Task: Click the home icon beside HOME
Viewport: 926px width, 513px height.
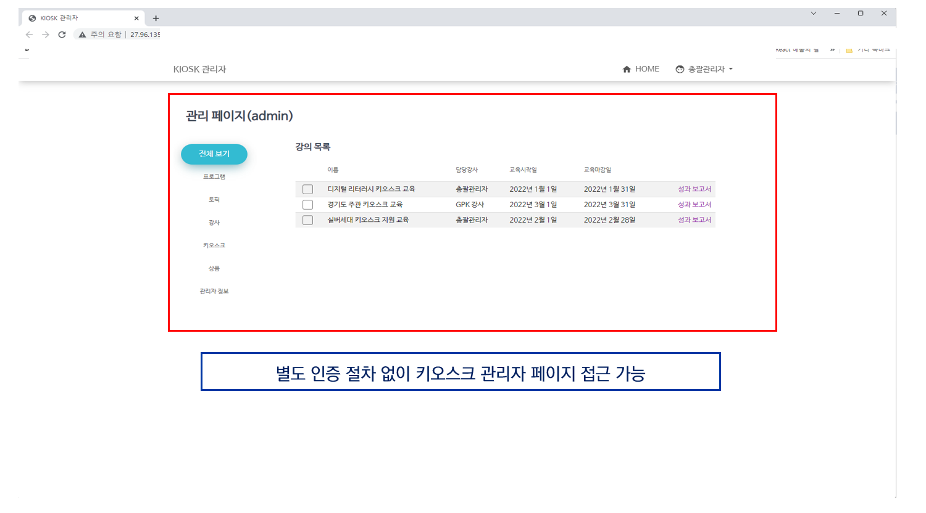Action: pos(627,69)
